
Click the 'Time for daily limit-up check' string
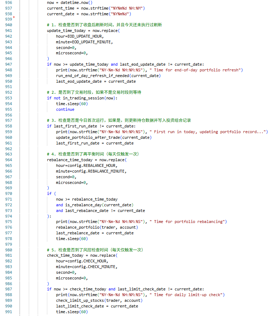tap(186, 295)
